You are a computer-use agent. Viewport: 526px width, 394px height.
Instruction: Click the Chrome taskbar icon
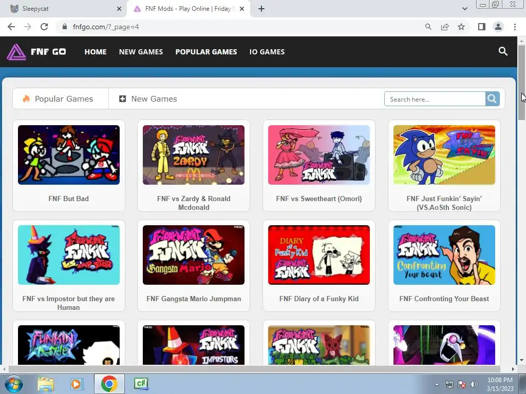[109, 384]
